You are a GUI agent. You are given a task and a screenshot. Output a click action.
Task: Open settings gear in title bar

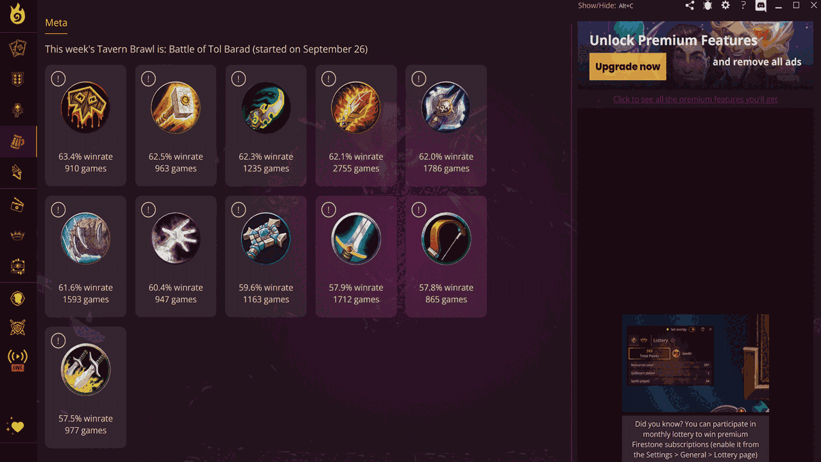725,5
